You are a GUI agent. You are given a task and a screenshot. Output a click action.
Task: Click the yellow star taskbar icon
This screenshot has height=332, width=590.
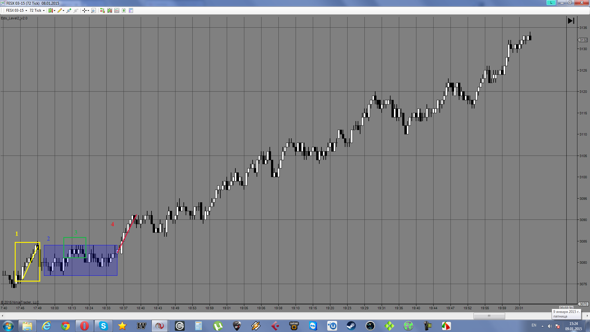click(x=122, y=326)
